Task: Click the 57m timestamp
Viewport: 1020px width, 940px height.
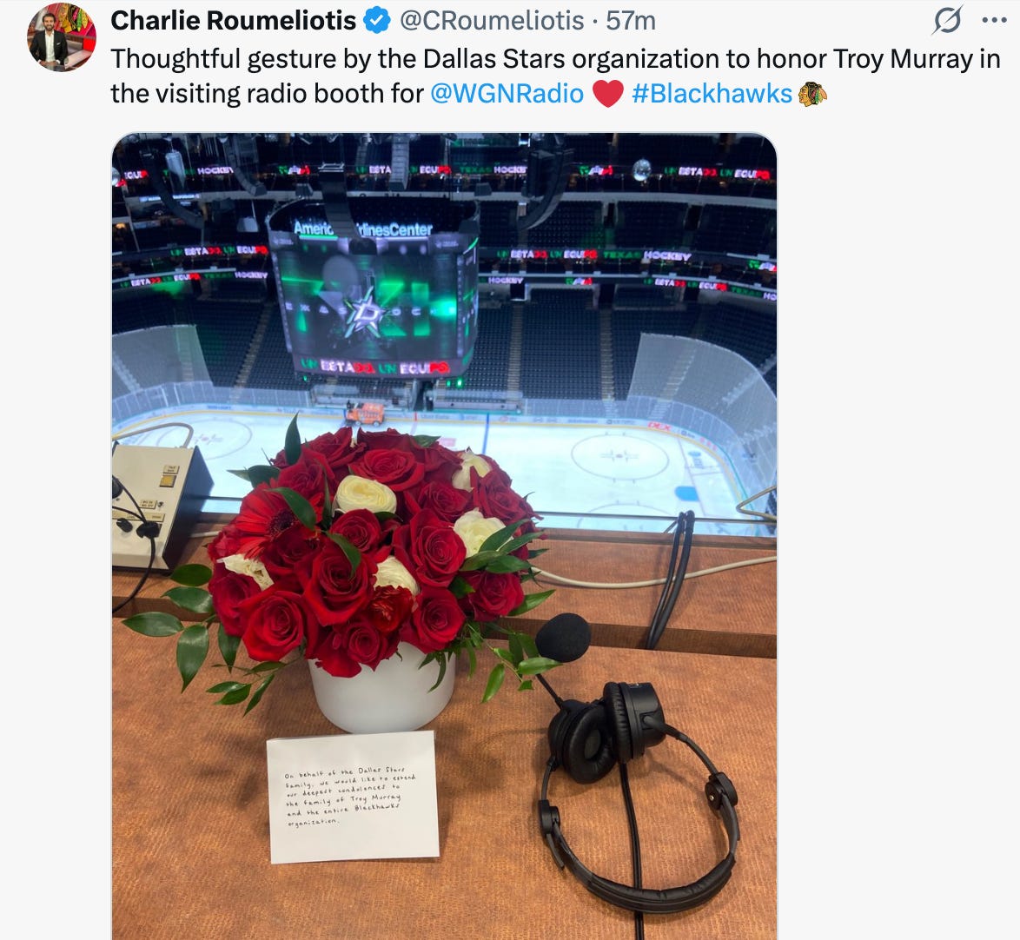Action: (631, 21)
